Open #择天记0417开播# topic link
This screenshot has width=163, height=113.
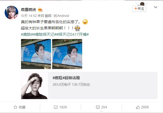click(72, 34)
